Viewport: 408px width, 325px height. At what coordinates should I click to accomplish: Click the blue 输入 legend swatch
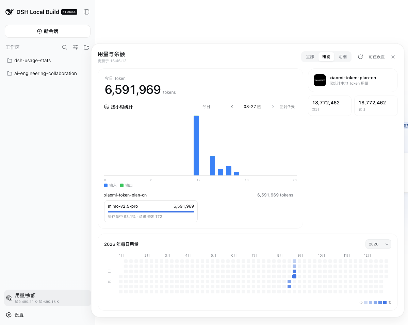click(x=106, y=185)
